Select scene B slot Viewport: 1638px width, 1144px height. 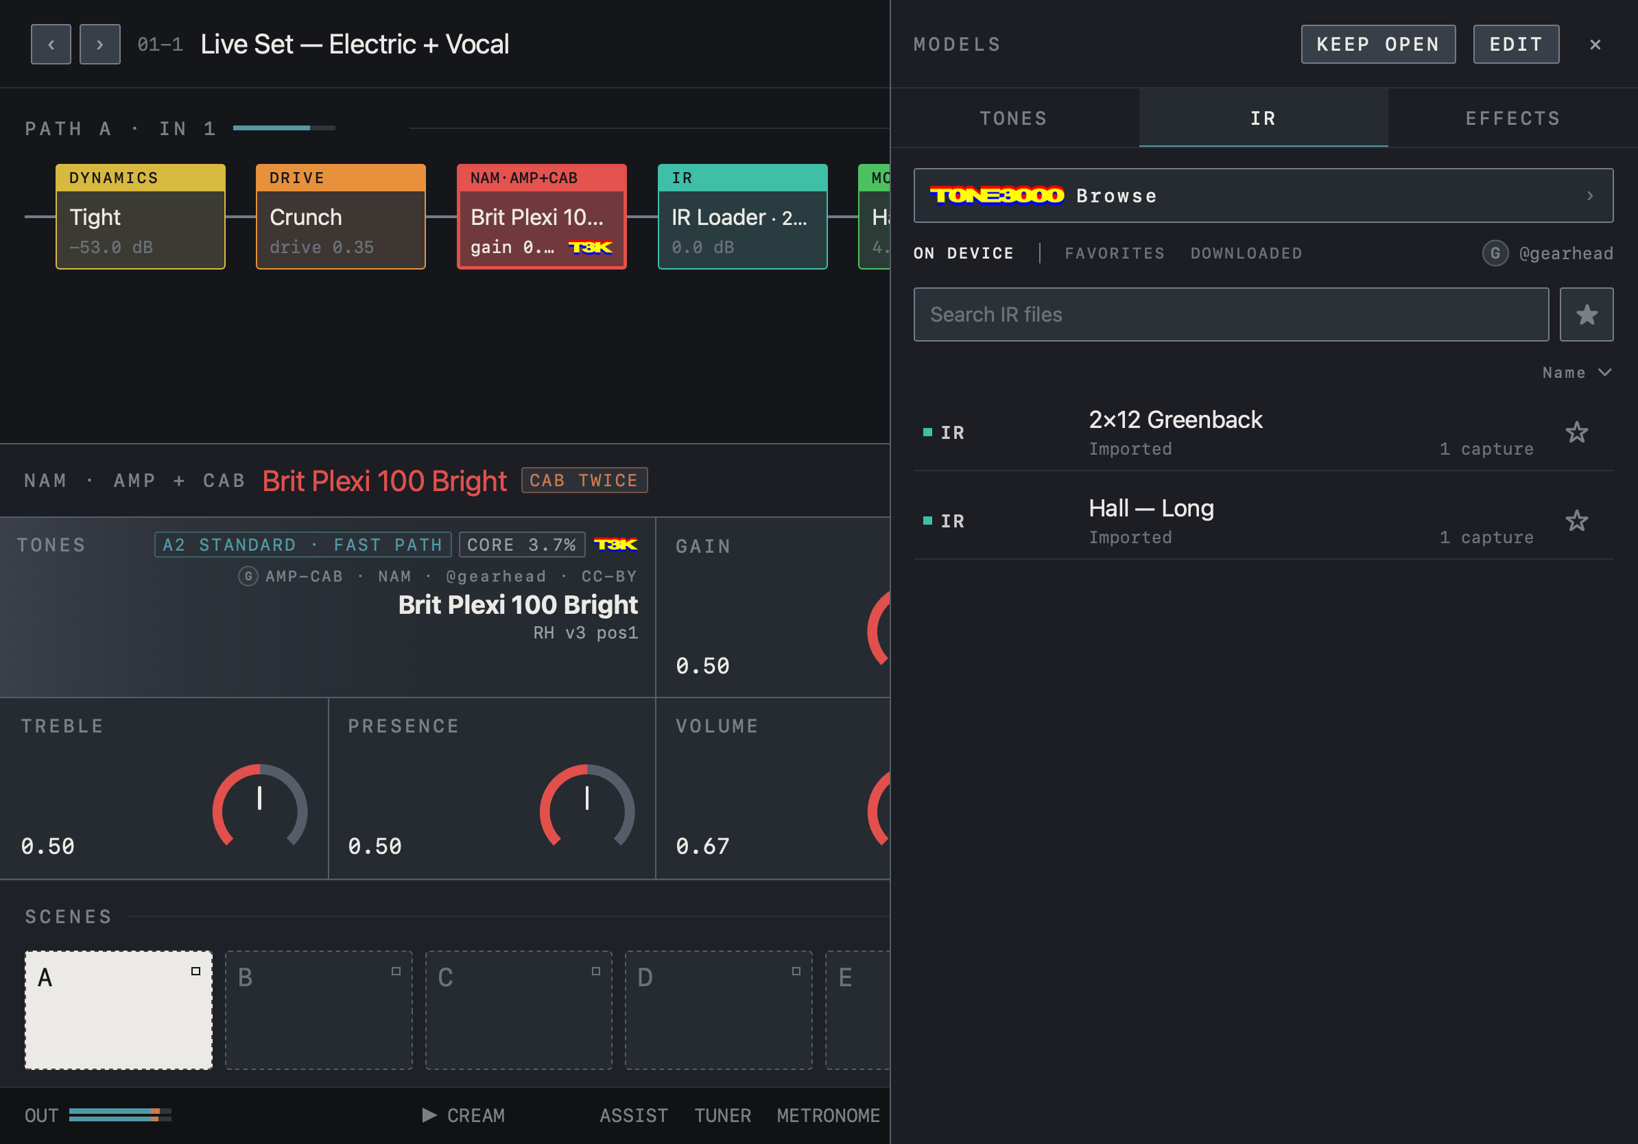[319, 1010]
